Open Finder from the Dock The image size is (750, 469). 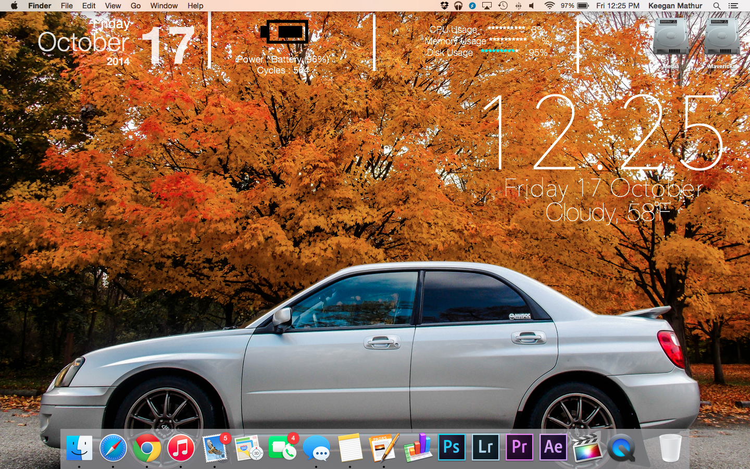(79, 448)
